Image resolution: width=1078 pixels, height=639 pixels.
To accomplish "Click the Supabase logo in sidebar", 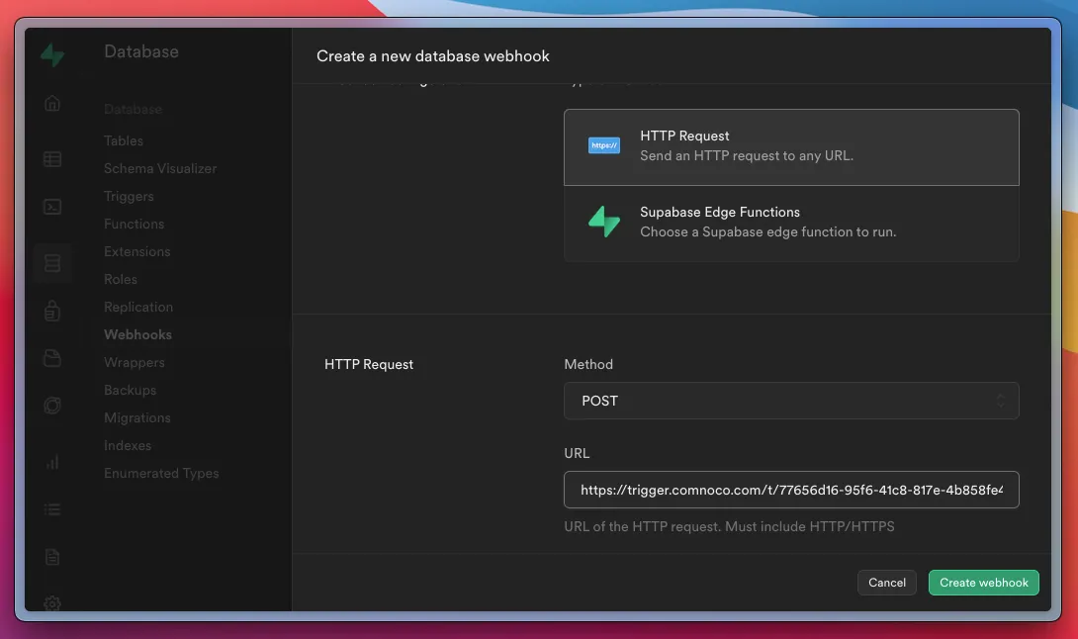I will pos(52,55).
